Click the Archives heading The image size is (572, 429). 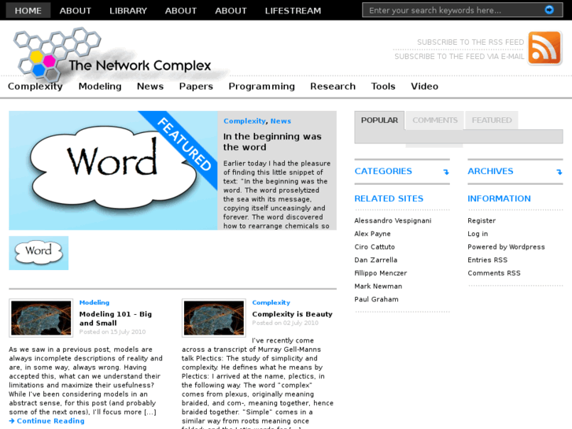click(490, 171)
